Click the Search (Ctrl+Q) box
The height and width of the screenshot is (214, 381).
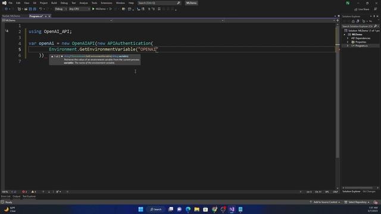coord(159,3)
